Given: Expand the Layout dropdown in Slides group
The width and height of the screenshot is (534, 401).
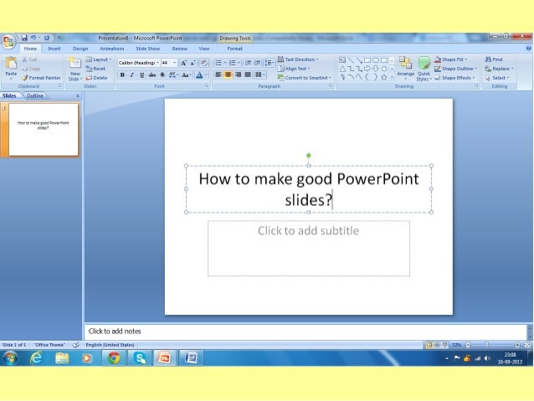Looking at the screenshot, I should point(100,59).
